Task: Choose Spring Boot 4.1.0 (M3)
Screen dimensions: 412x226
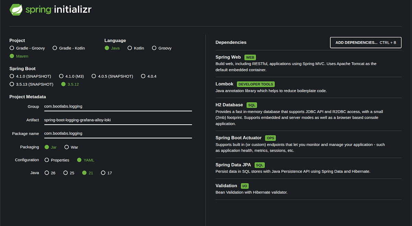Action: point(71,76)
